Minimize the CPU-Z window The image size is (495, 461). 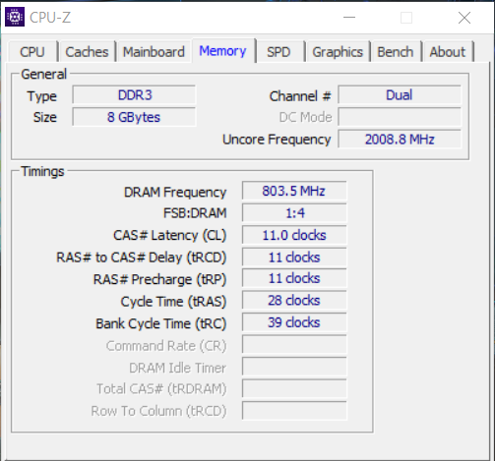tap(349, 18)
